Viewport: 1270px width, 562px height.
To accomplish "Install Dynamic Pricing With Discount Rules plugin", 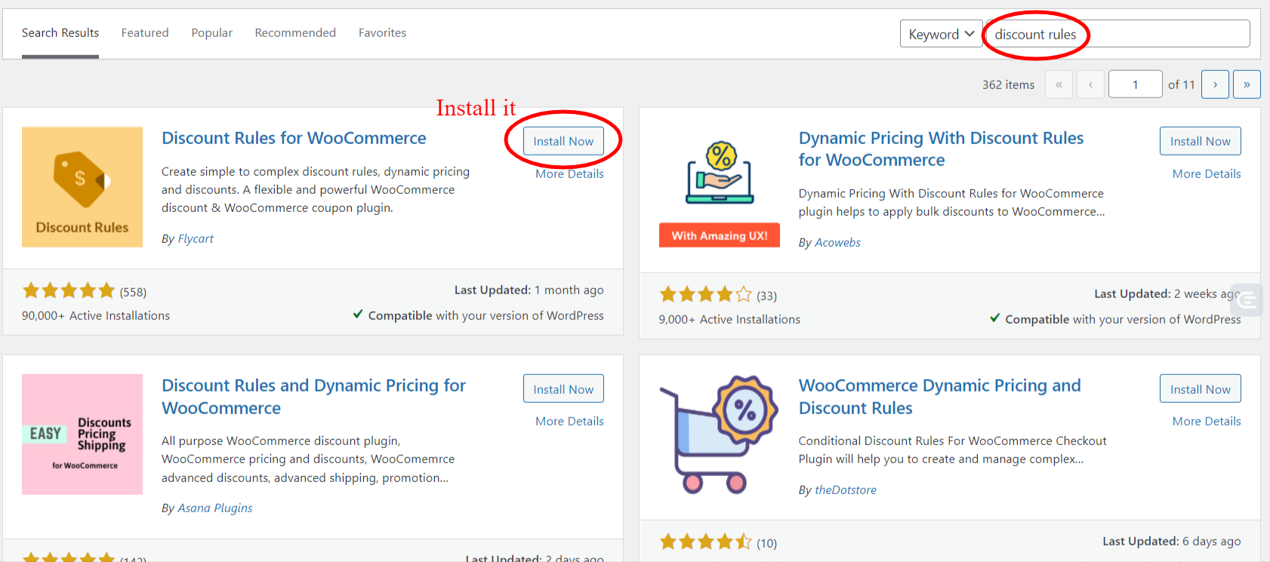I will point(1200,141).
